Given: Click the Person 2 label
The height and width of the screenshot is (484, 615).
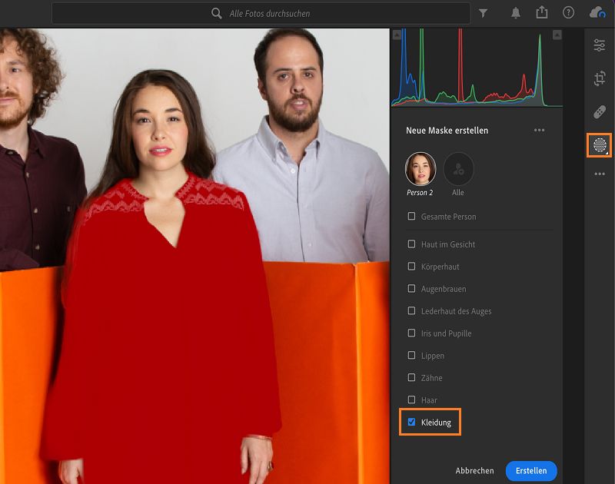Looking at the screenshot, I should coord(420,192).
